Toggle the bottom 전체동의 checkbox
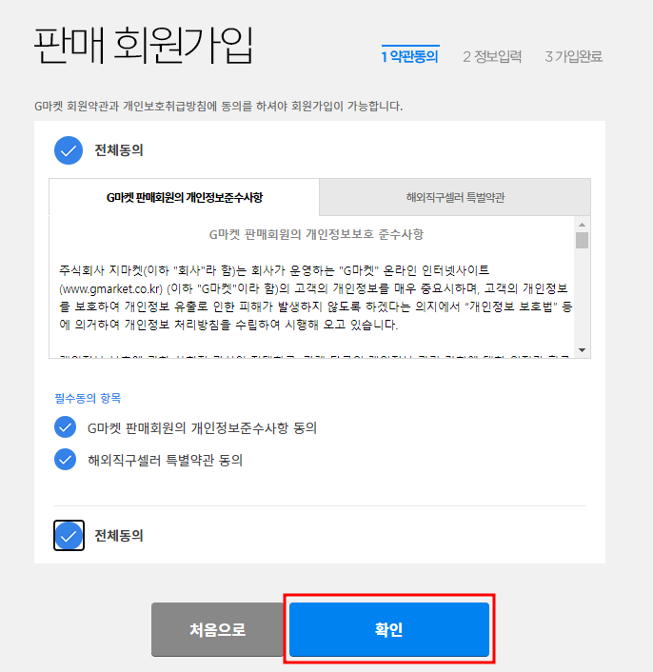653x672 pixels. pos(69,535)
